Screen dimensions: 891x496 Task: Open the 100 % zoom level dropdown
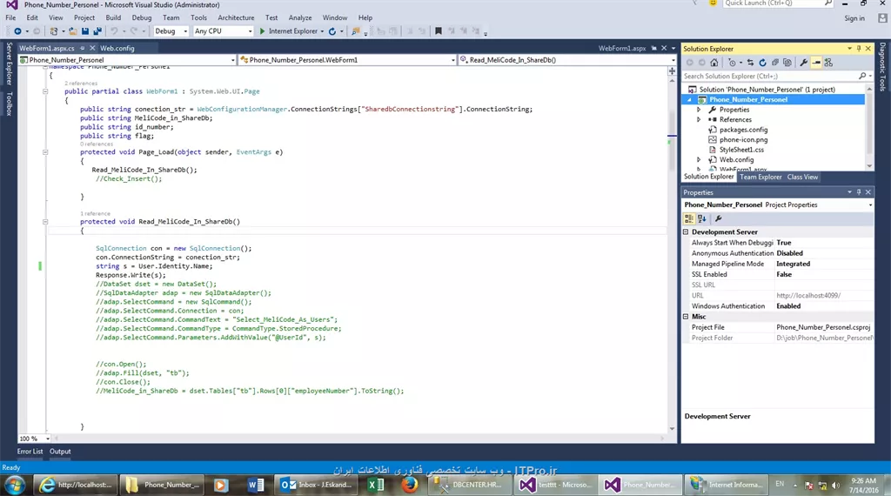48,439
